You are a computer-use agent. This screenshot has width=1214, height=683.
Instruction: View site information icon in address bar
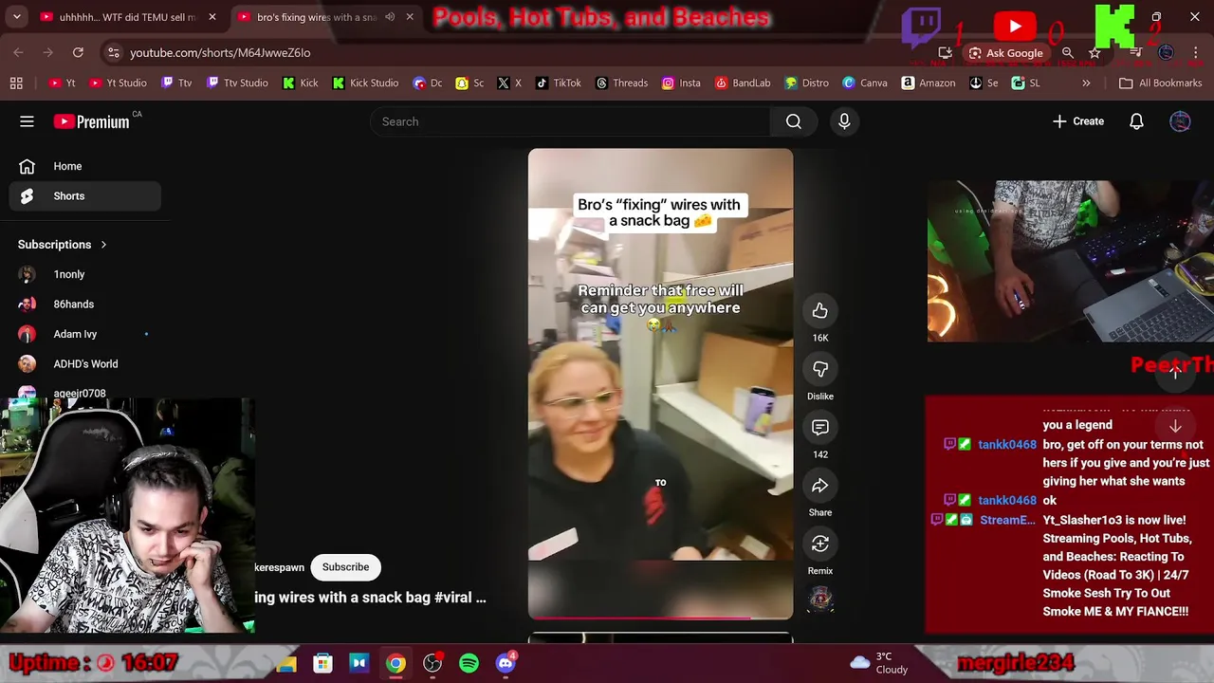coord(113,52)
